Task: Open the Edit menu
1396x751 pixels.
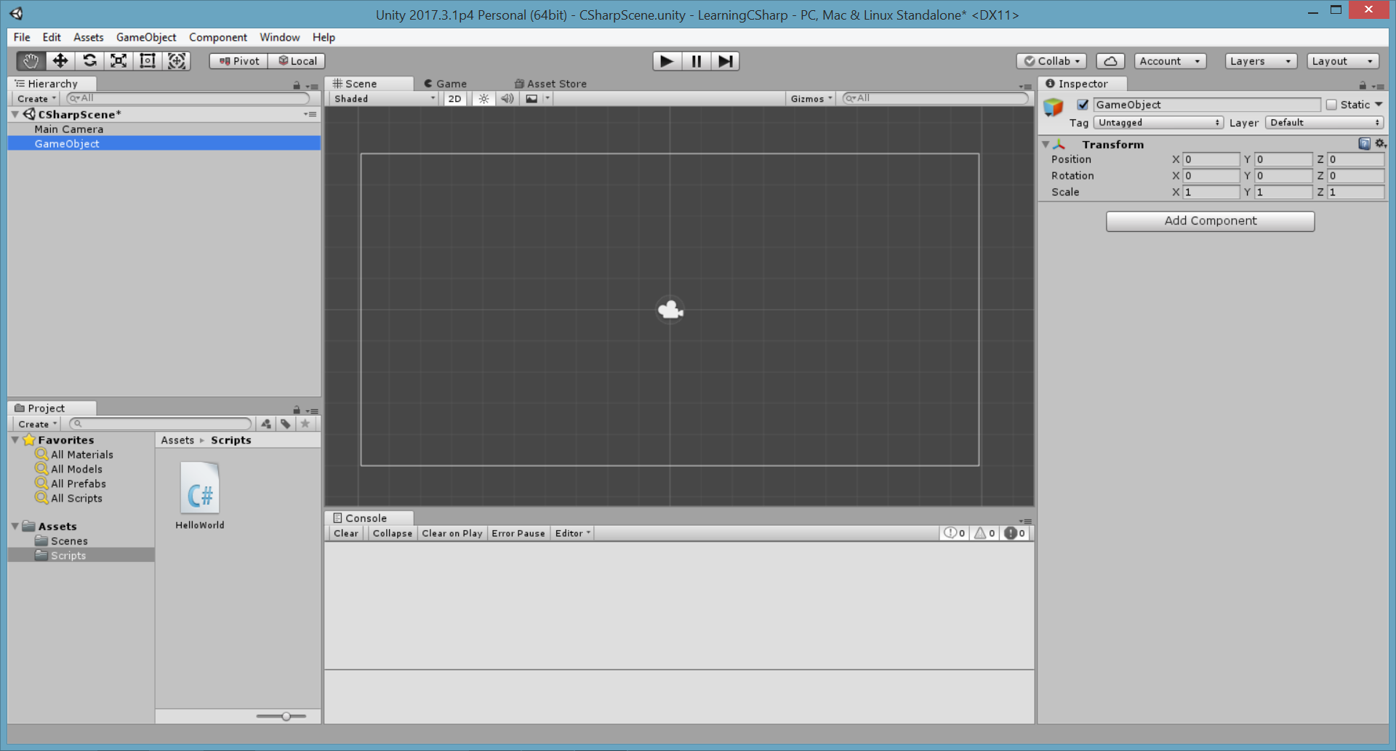Action: (x=52, y=37)
